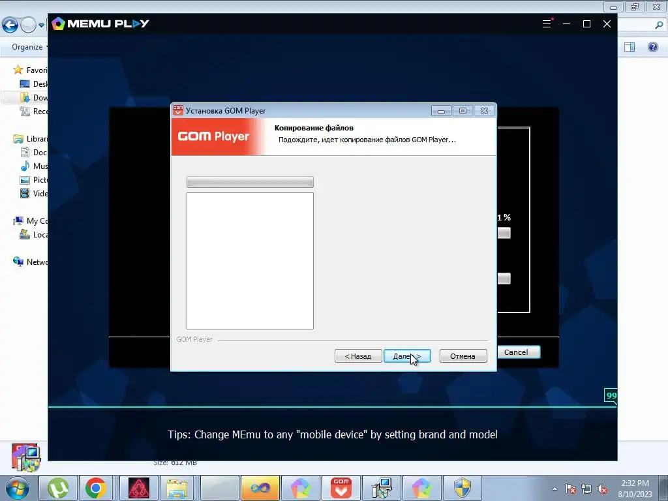Open second MEmu pentagon taskbar icon
Viewport: 668px width, 501px height.
point(422,488)
